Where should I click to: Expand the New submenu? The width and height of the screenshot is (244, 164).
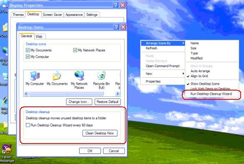163,74
